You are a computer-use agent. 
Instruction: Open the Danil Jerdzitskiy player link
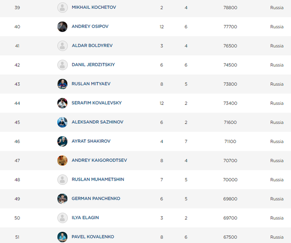point(93,65)
